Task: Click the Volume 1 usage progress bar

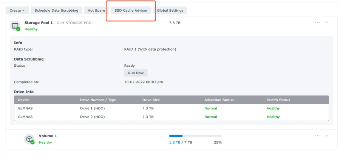Action: click(196, 136)
